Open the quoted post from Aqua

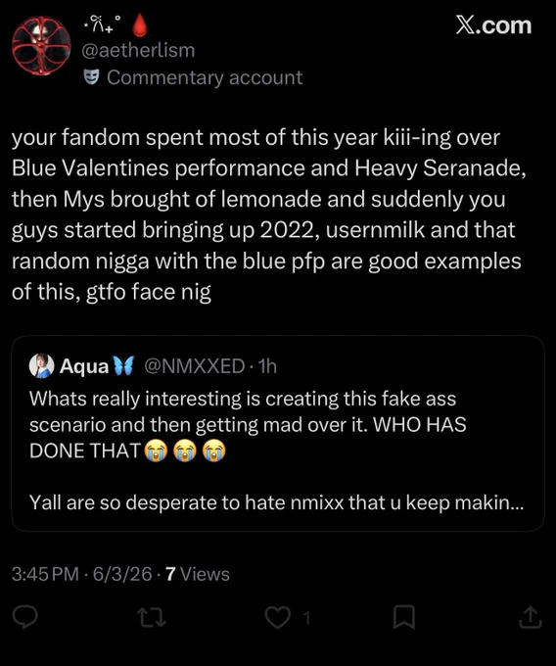point(278,434)
